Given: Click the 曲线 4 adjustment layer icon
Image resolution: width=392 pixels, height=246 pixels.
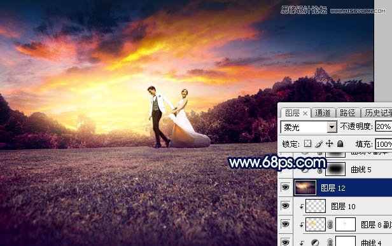Looking at the screenshot, I should [x=315, y=242].
